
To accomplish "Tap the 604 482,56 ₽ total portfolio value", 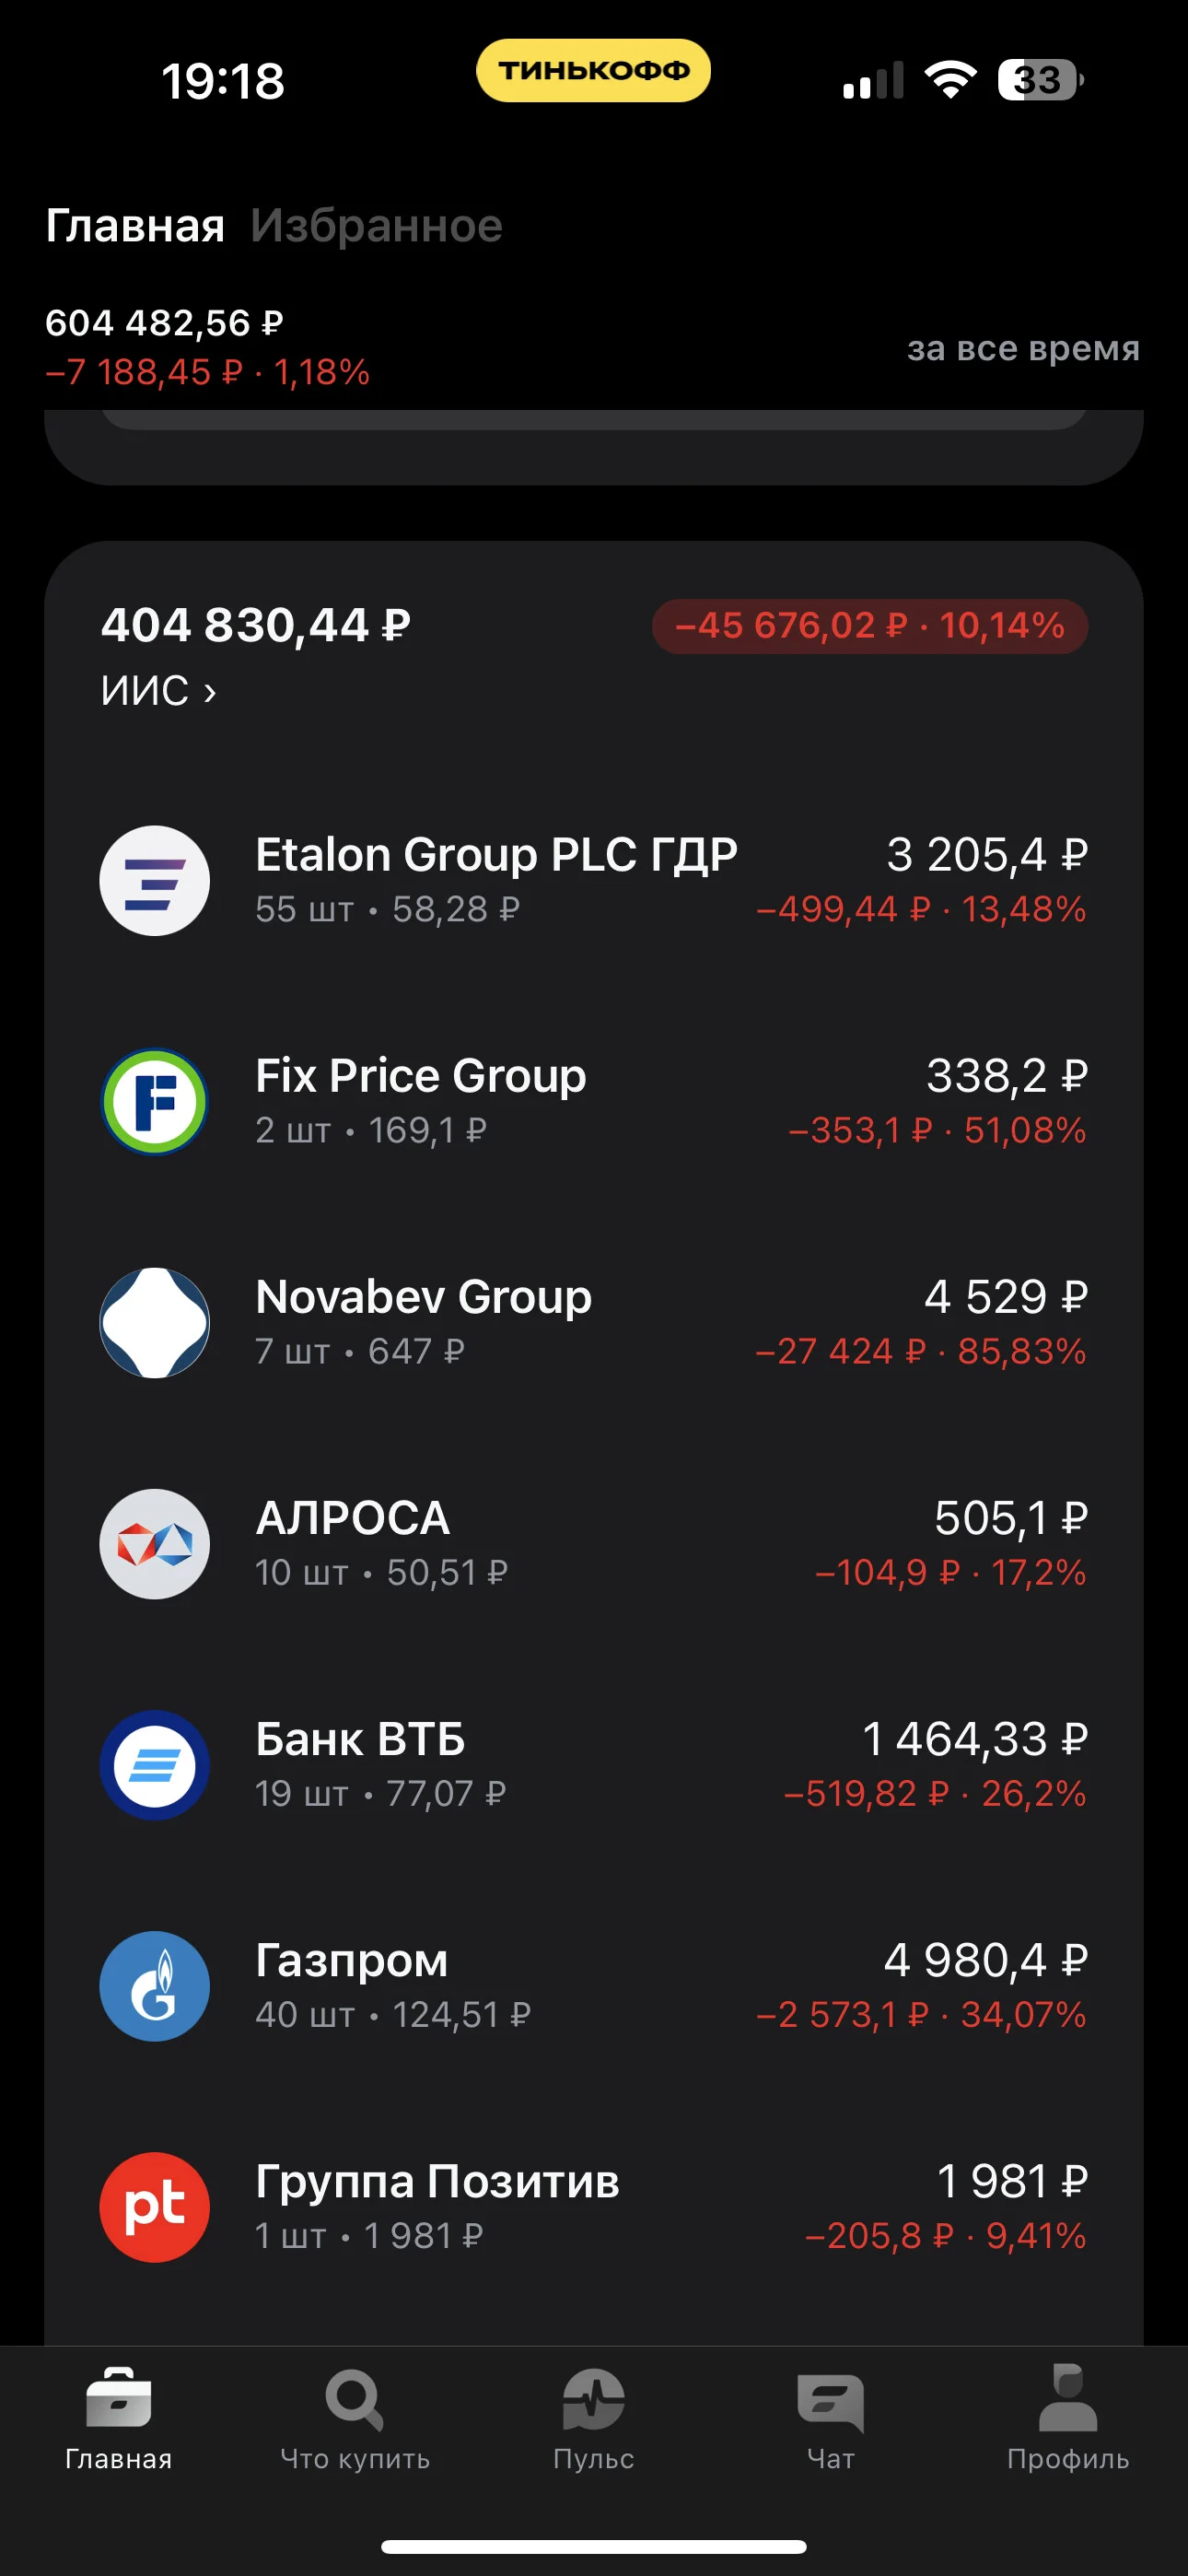I will pos(165,323).
